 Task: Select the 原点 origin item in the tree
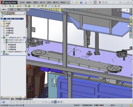pos(7,35)
